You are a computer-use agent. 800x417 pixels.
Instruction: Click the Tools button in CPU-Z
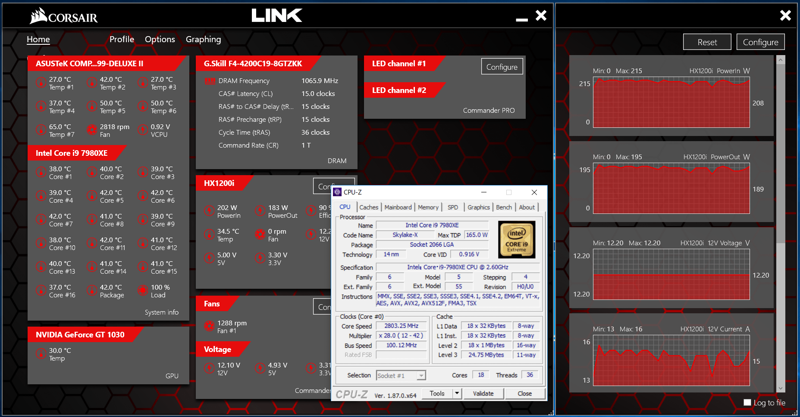coord(437,393)
